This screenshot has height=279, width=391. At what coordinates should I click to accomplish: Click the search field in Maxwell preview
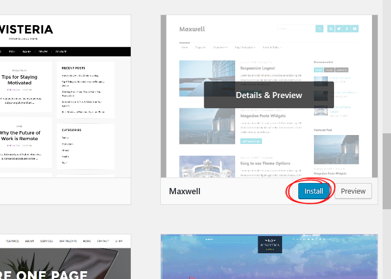[x=296, y=28]
